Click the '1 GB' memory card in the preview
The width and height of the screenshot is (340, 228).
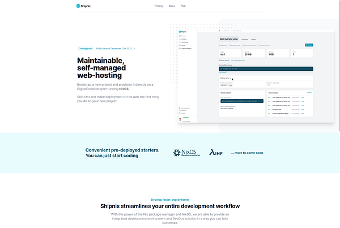(278, 53)
